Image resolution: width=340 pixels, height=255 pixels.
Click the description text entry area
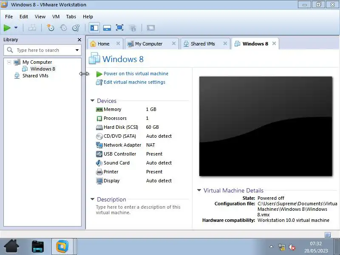pyautogui.click(x=138, y=210)
